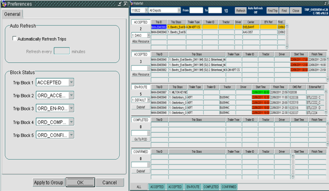Viewport: 329px width, 191px height.
Task: Click the Carrier column header
Action: [x=251, y=22]
